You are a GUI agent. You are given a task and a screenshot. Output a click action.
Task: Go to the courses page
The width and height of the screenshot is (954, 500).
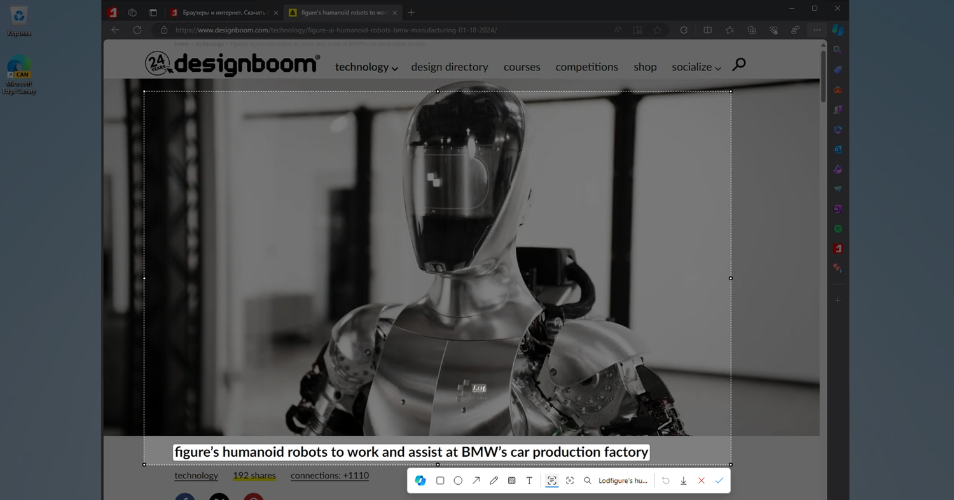point(522,67)
